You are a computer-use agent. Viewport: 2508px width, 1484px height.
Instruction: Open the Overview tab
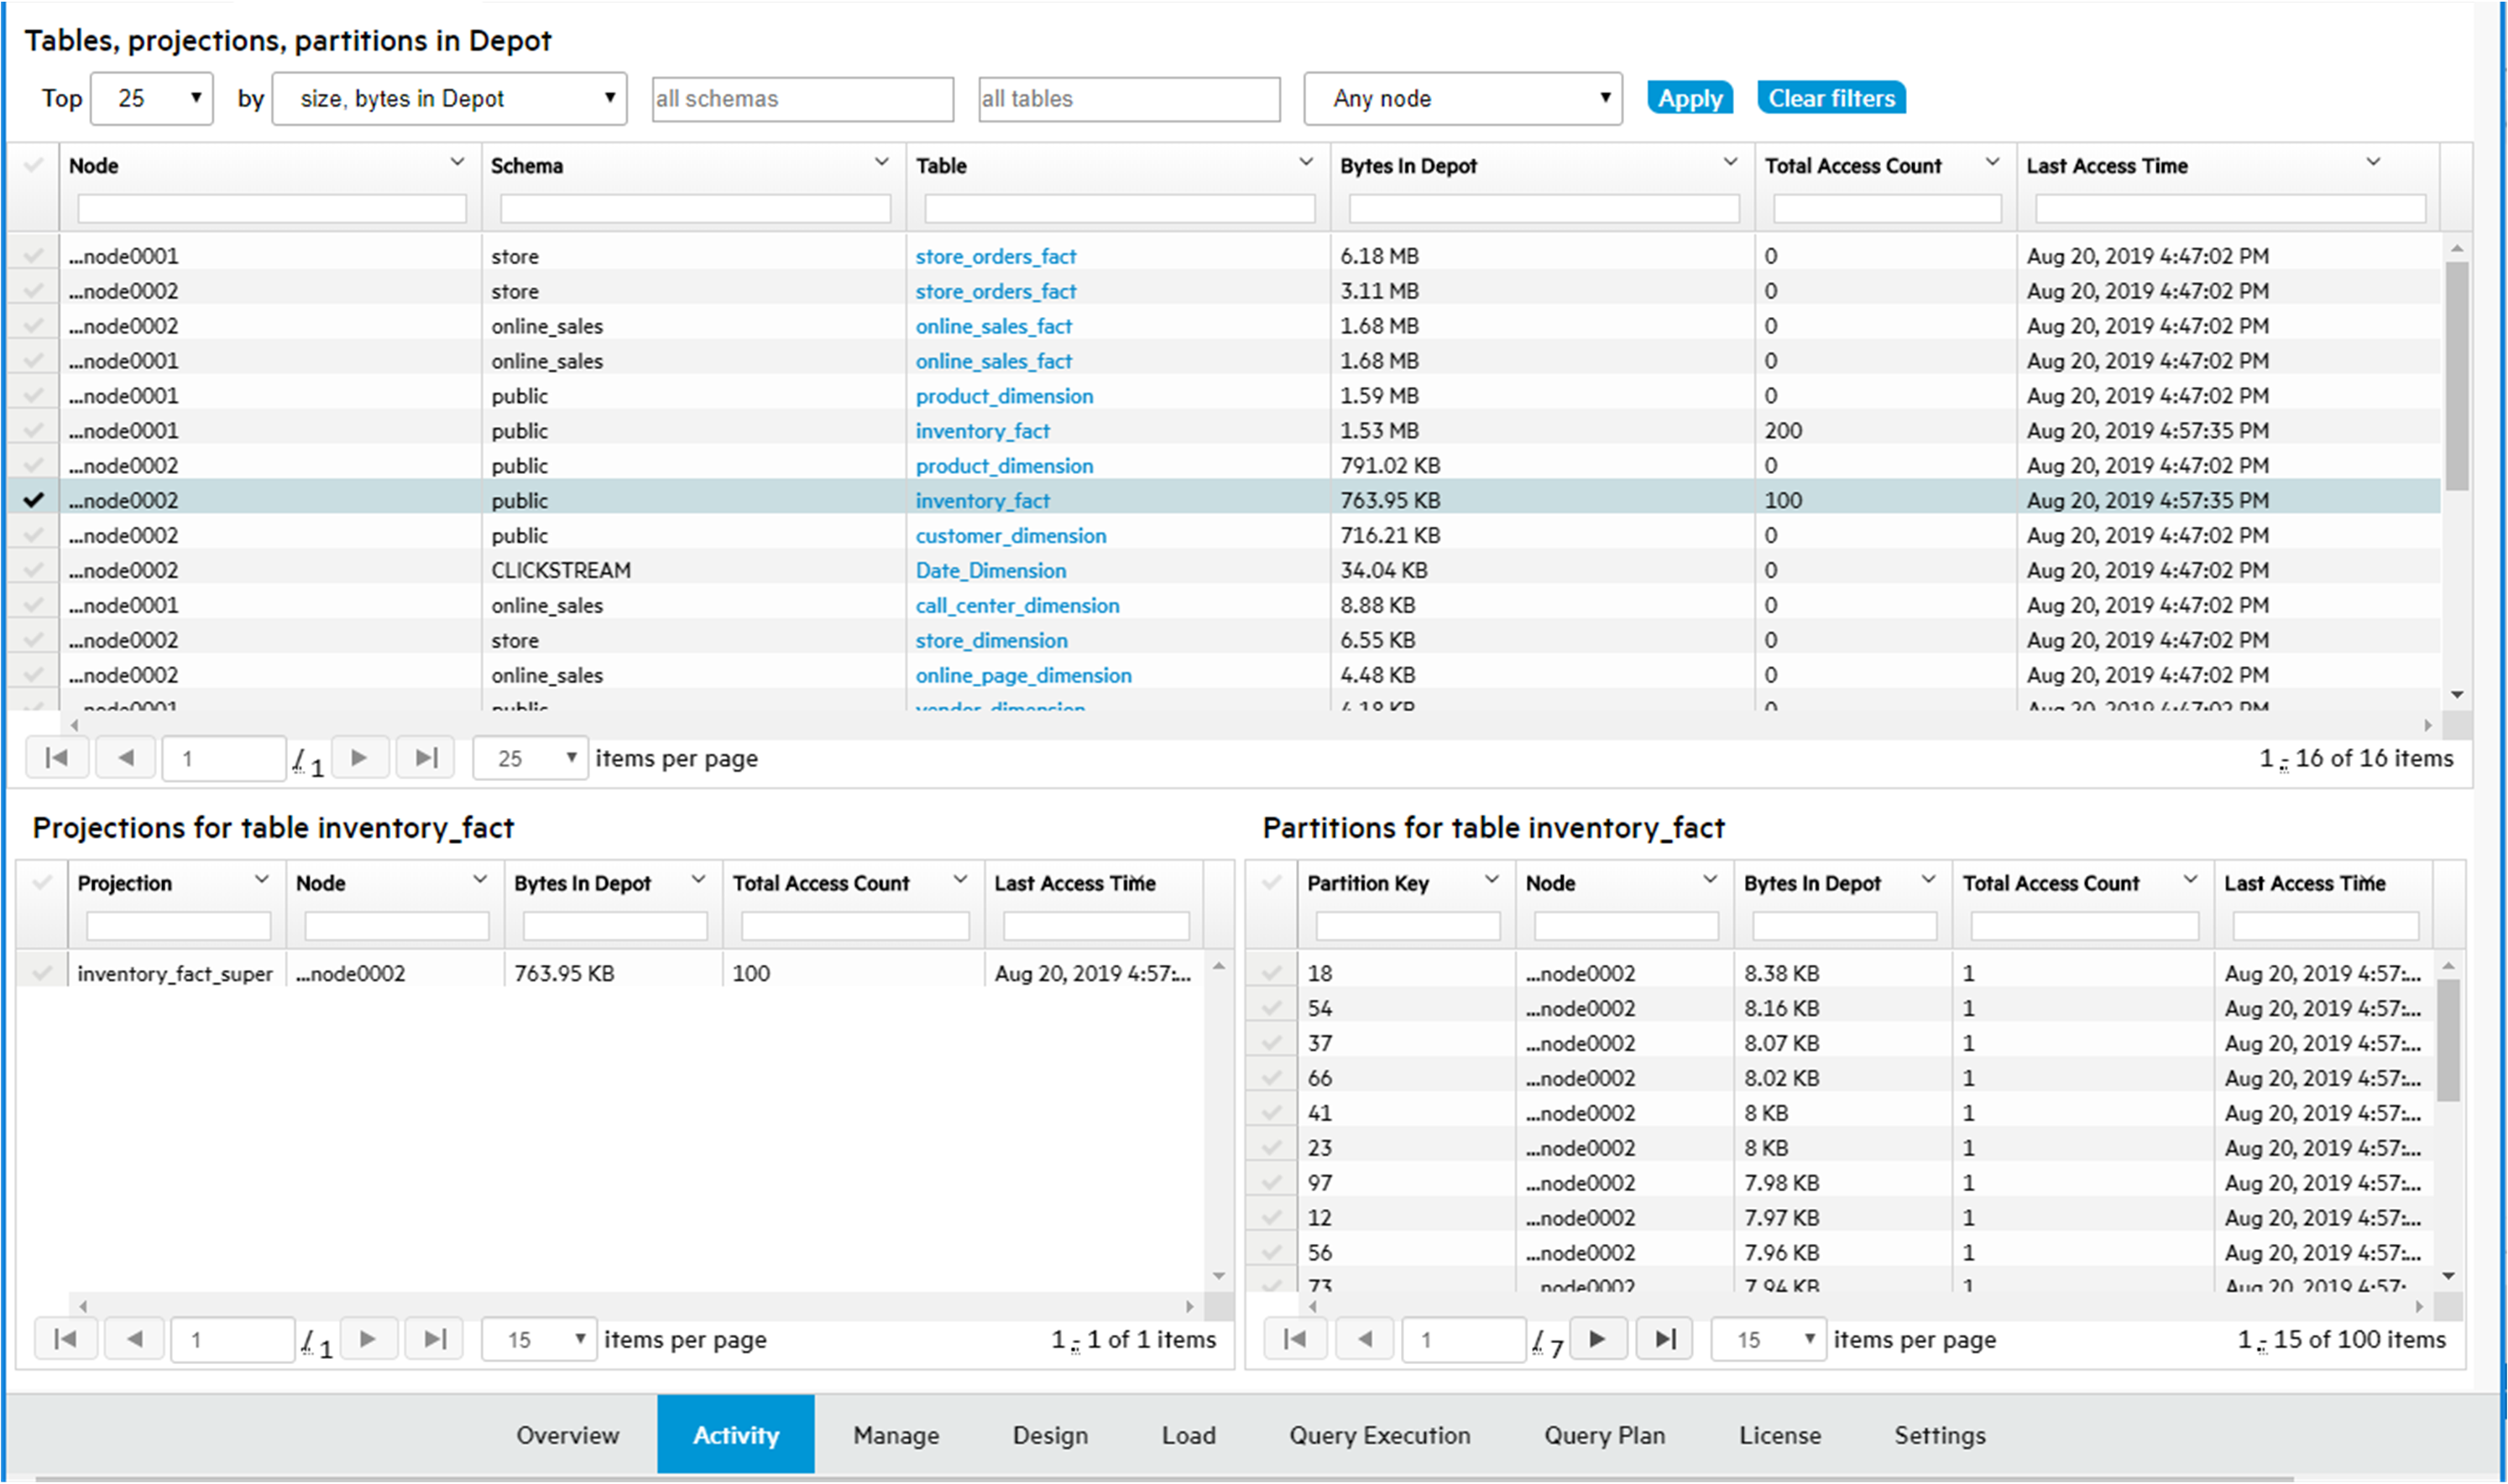[x=567, y=1435]
